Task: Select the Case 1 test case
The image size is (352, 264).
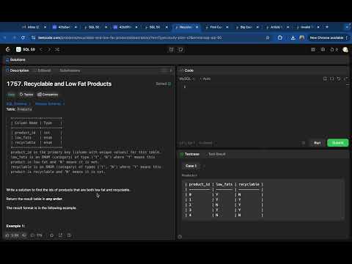Action: coord(191,166)
